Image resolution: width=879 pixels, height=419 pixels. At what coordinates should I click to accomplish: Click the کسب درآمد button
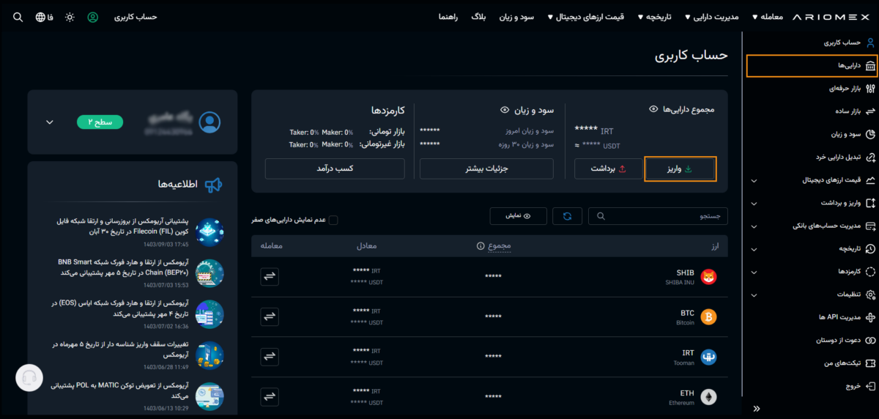click(x=335, y=168)
